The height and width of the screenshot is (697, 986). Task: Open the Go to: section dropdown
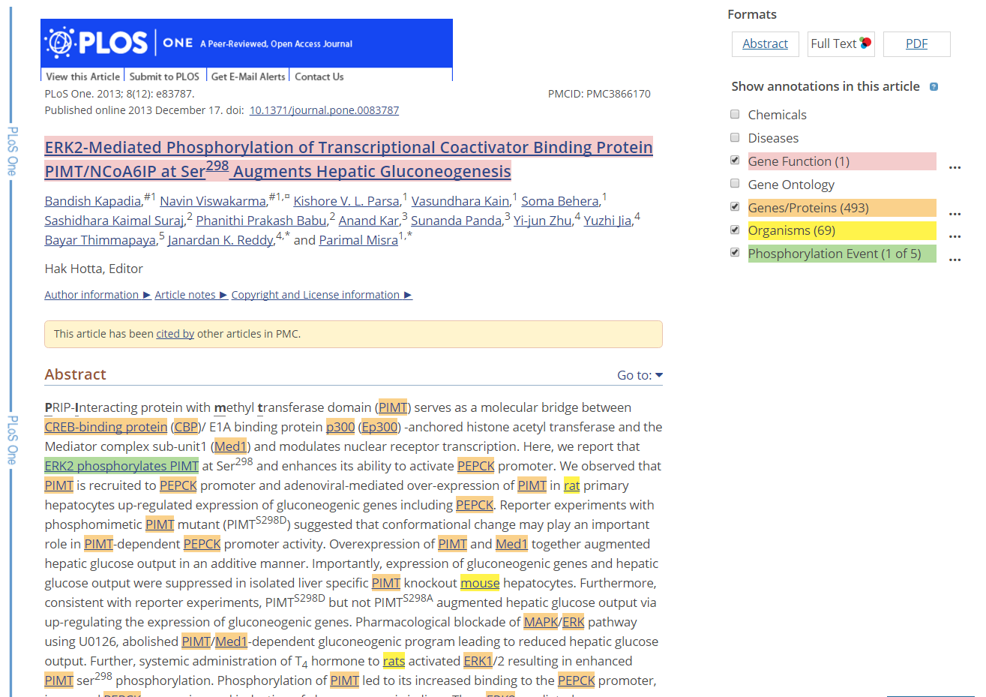click(640, 375)
